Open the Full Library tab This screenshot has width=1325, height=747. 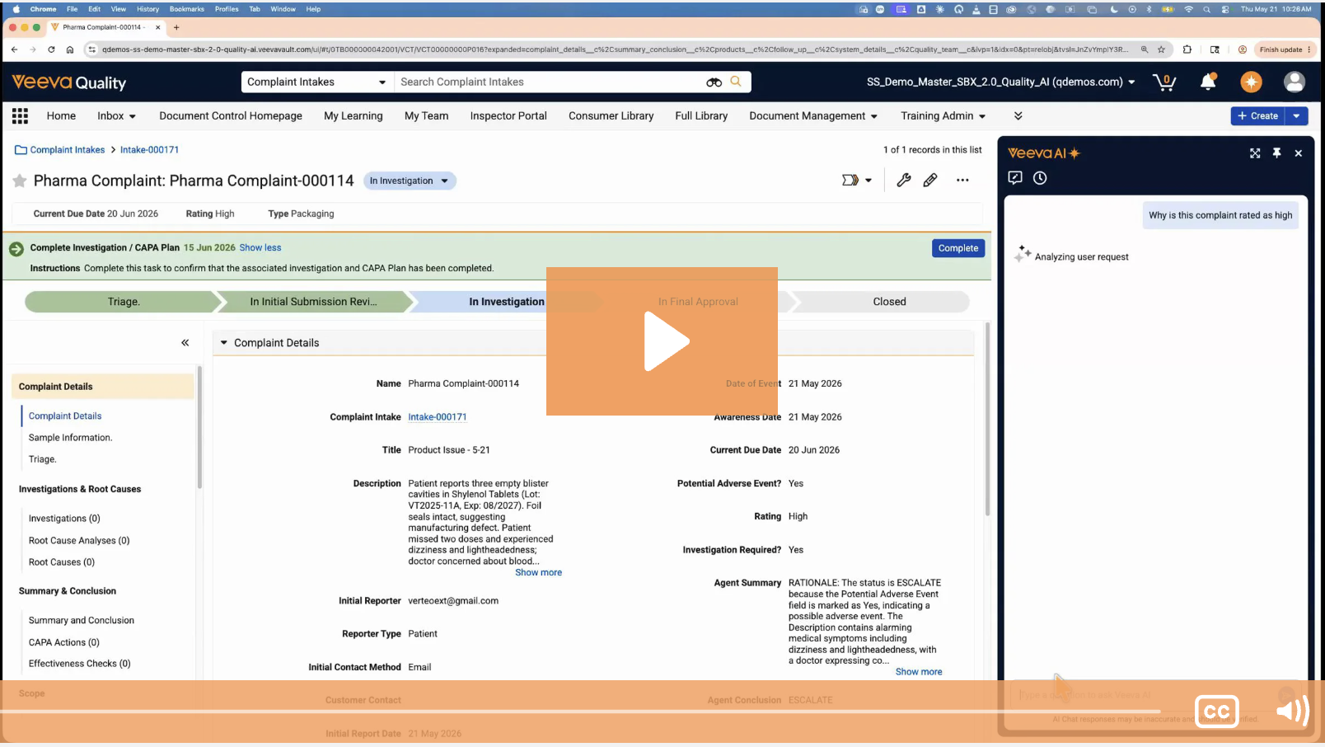[701, 116]
